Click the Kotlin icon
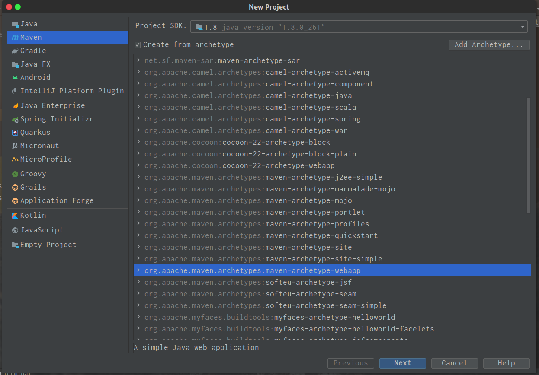Viewport: 539px width, 375px height. (x=15, y=216)
